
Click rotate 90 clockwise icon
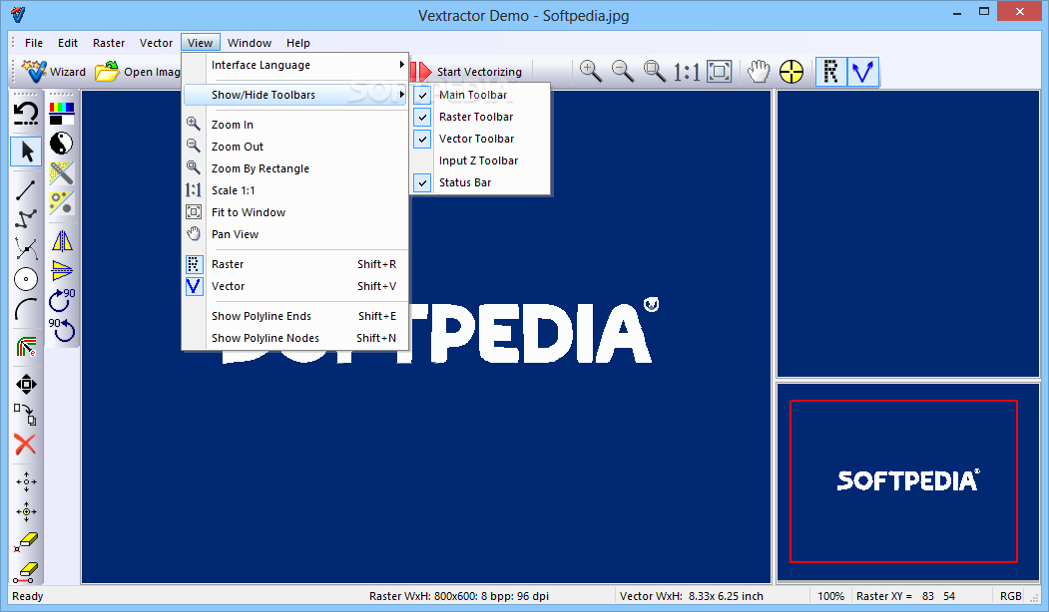click(62, 300)
